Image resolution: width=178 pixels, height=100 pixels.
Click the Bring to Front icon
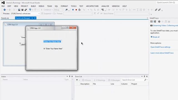pyautogui.click(x=156, y=10)
